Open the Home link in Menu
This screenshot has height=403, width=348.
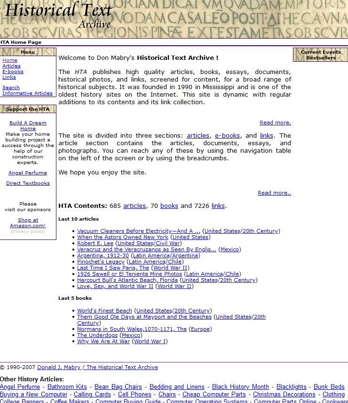pos(9,60)
